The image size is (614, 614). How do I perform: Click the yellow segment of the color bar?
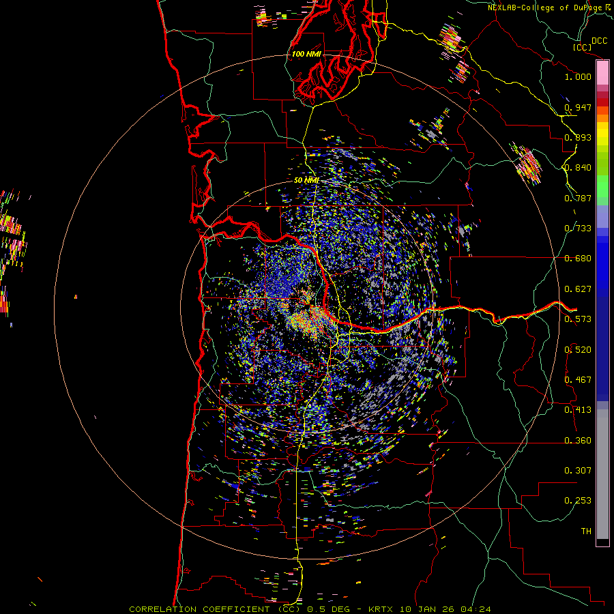click(602, 134)
